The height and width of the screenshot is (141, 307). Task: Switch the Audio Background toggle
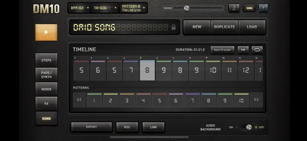pyautogui.click(x=246, y=127)
